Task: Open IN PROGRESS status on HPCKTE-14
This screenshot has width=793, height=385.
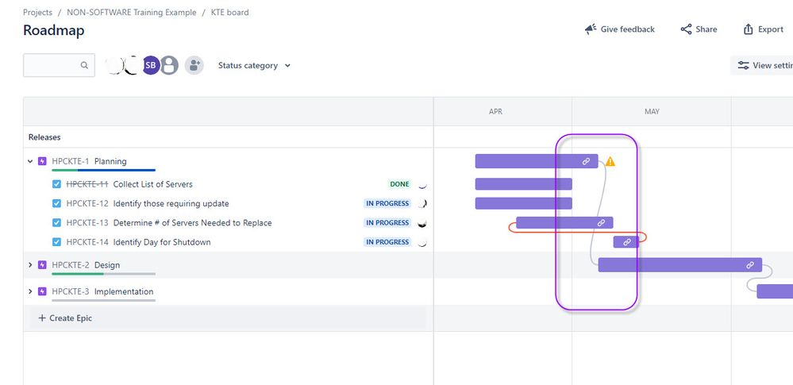Action: [x=387, y=242]
